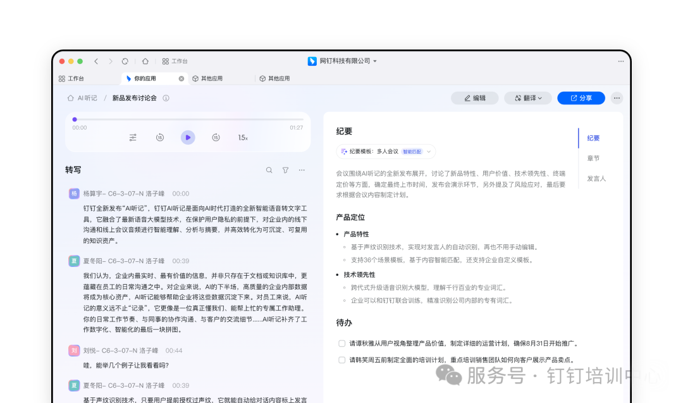683x403 pixels.
Task: Go to AI听记 breadcrumb
Action: click(82, 98)
